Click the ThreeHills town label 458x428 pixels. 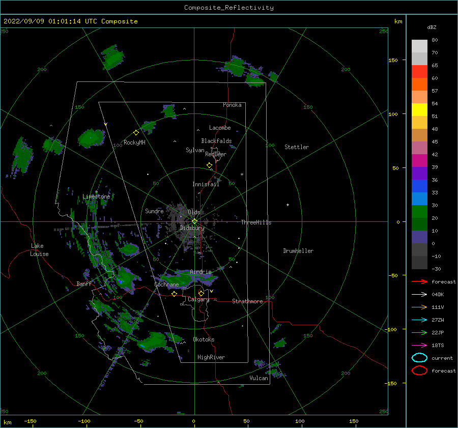point(256,222)
